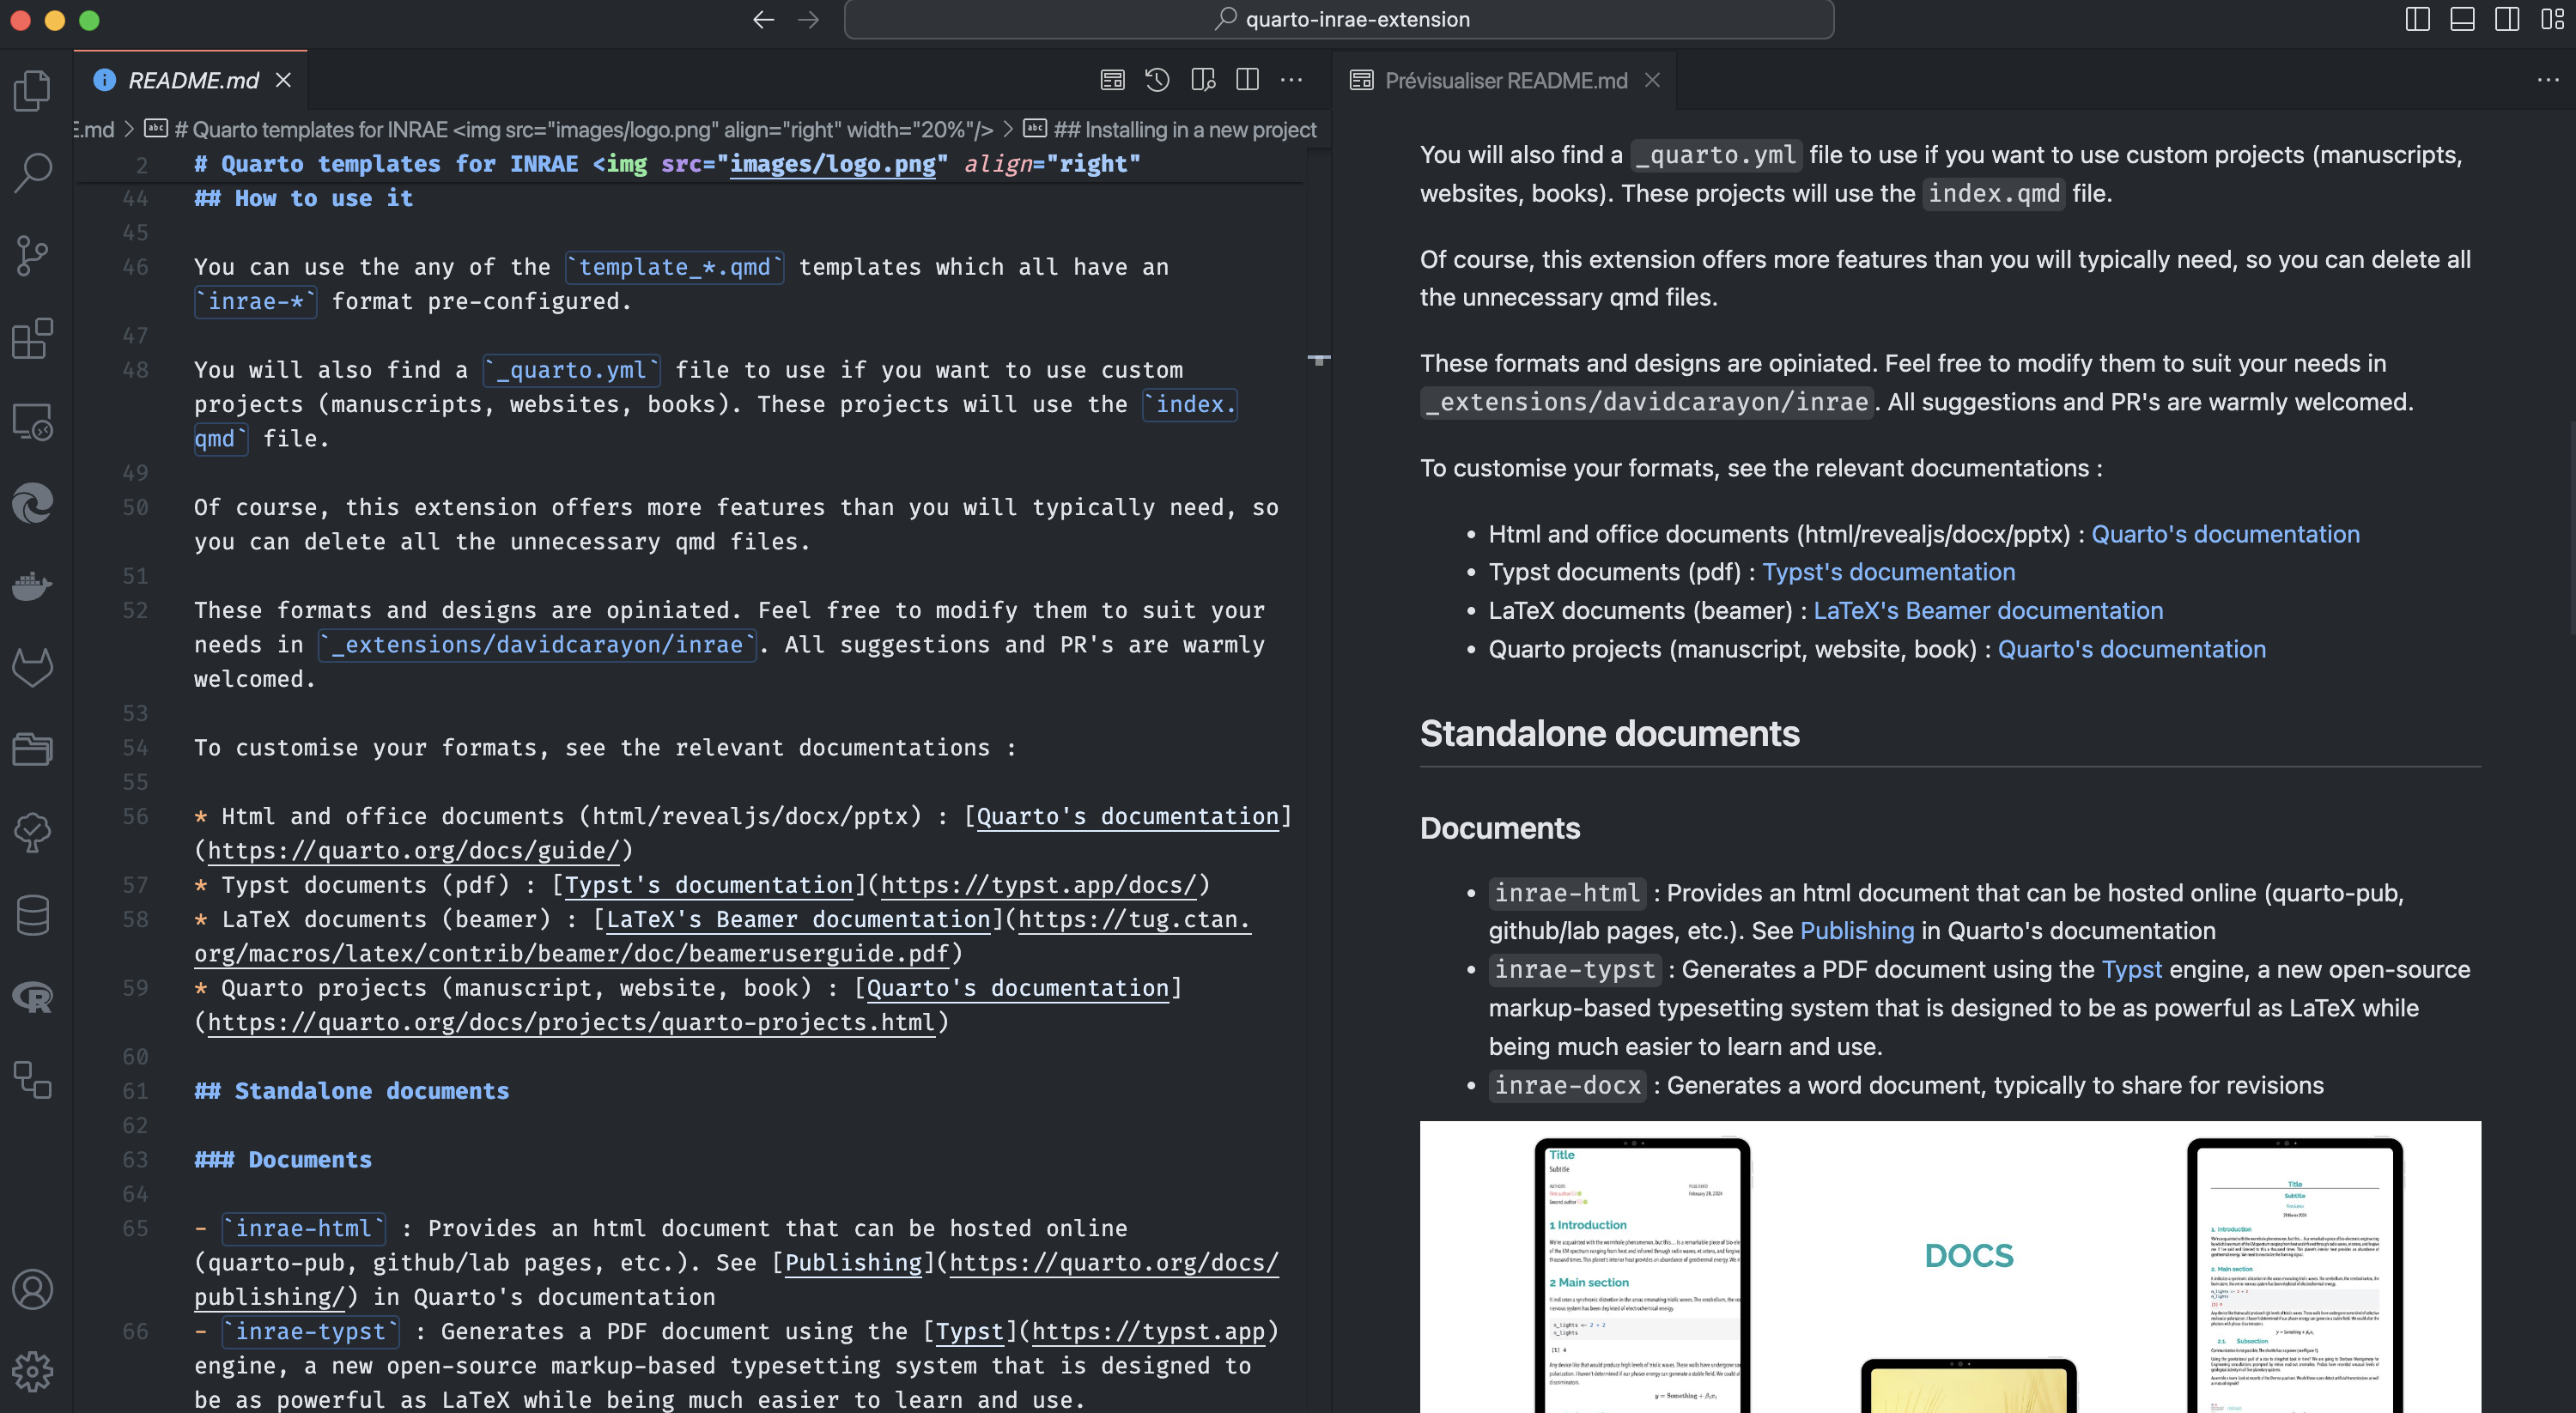Open Typst's documentation link in preview
Image resolution: width=2576 pixels, height=1413 pixels.
coord(1888,572)
